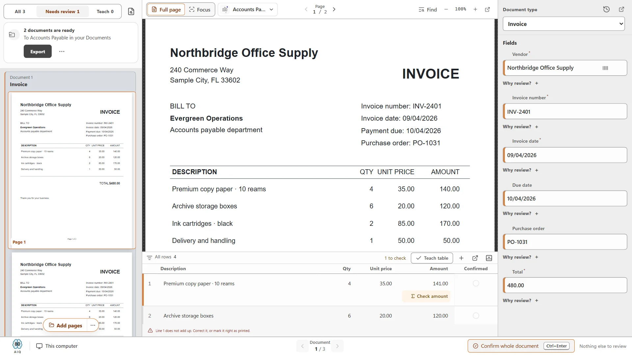Select the All 3 tab
The width and height of the screenshot is (632, 355).
20,12
